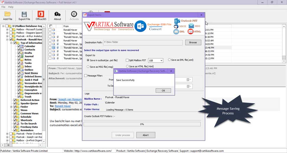Uncheck the Calendar folder checkbox
Viewport: 287px width, 153px height.
click(x=19, y=46)
